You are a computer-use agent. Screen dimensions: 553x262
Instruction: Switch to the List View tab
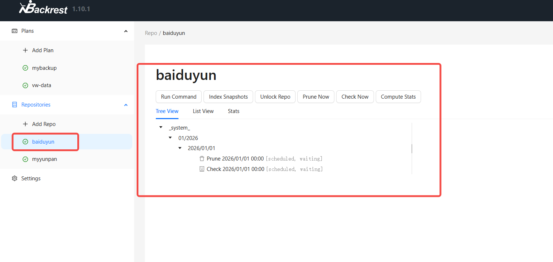click(203, 111)
